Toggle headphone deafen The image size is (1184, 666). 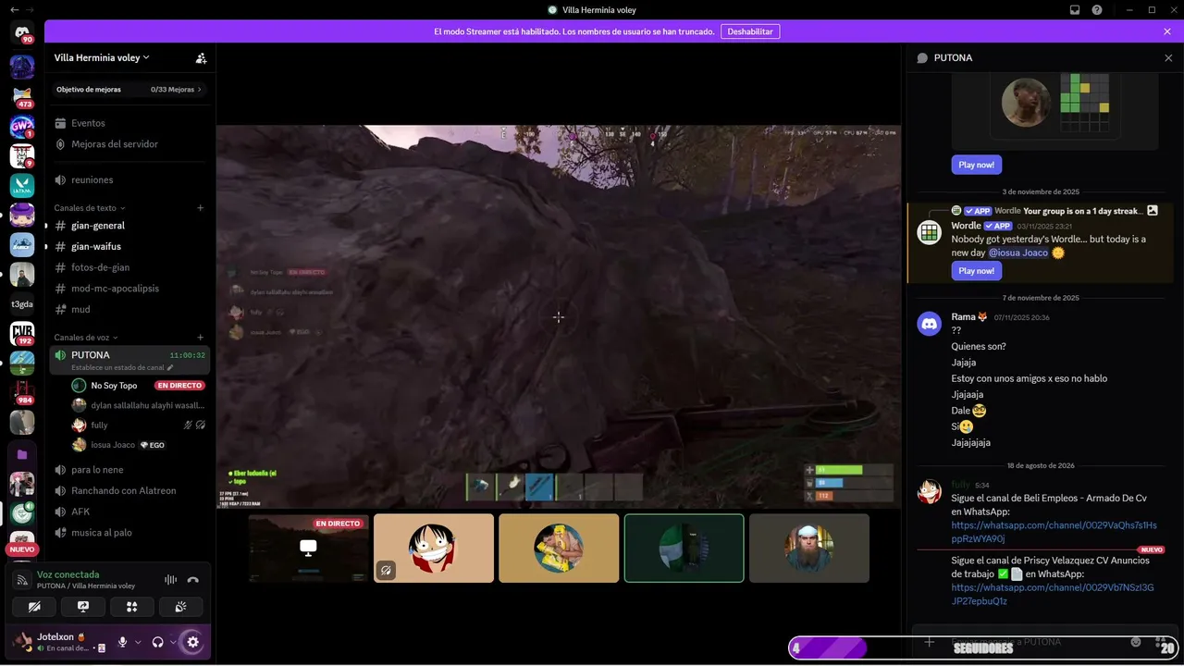(158, 642)
